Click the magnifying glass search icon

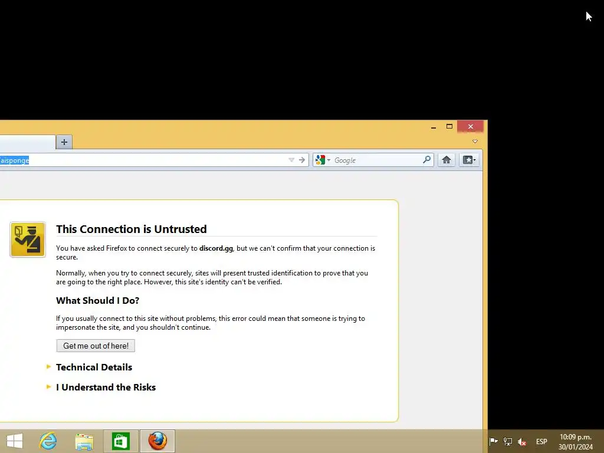tap(426, 159)
